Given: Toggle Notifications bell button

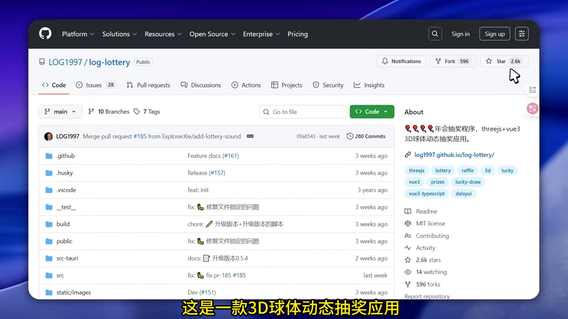Looking at the screenshot, I should 401,61.
